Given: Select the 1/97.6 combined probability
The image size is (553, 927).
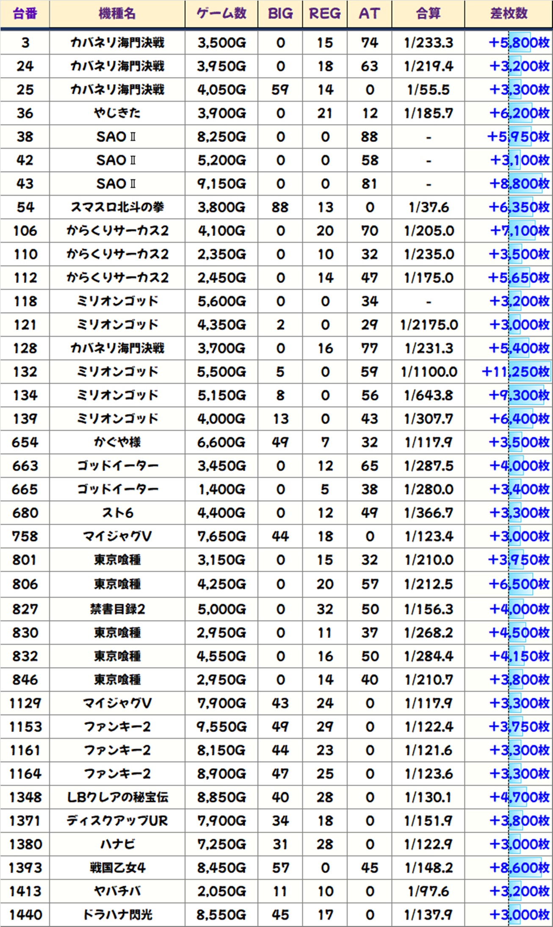Looking at the screenshot, I should (x=428, y=891).
